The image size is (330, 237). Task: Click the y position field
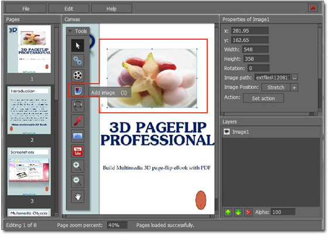pos(250,40)
